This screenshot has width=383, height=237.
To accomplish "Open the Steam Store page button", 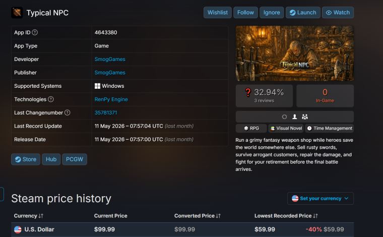I will (26, 159).
